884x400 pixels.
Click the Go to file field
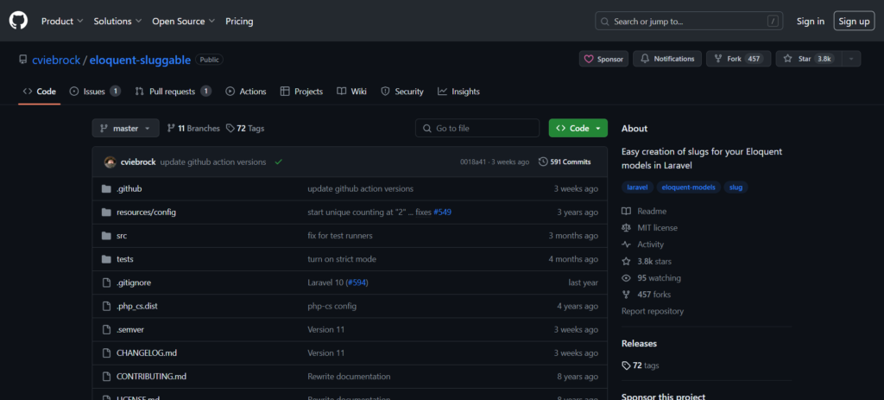point(476,128)
